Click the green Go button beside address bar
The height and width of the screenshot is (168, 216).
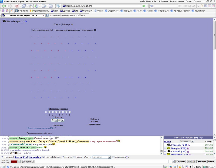(x=144, y=6)
